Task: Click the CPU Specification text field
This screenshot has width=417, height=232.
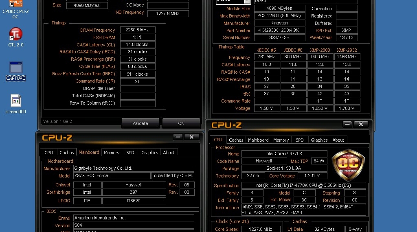Action: pos(303,186)
